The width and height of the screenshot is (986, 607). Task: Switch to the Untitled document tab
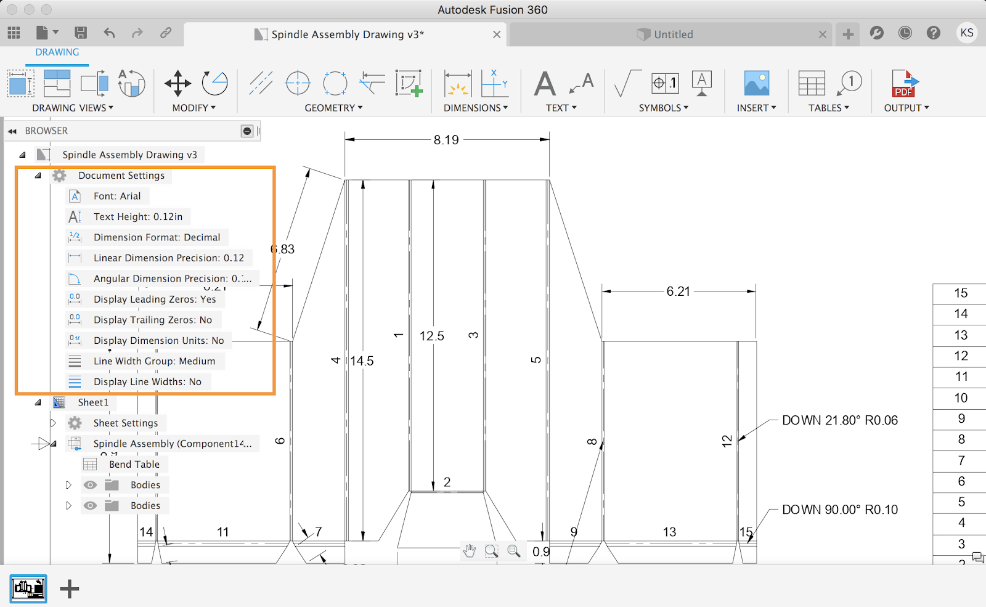673,35
